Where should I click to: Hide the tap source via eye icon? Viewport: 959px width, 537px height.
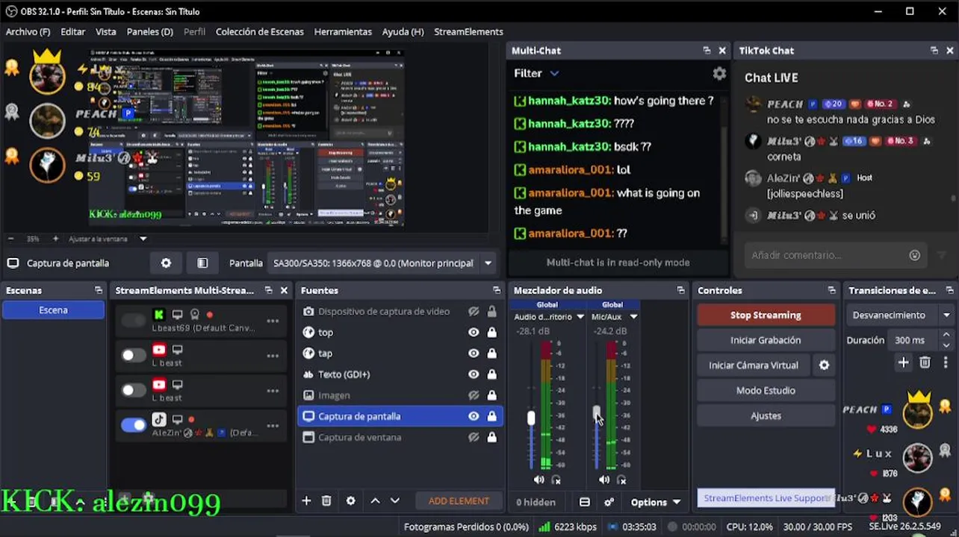[474, 354]
